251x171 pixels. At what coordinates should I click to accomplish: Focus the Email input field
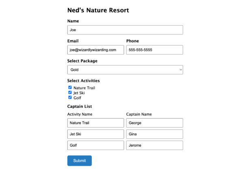coord(95,50)
